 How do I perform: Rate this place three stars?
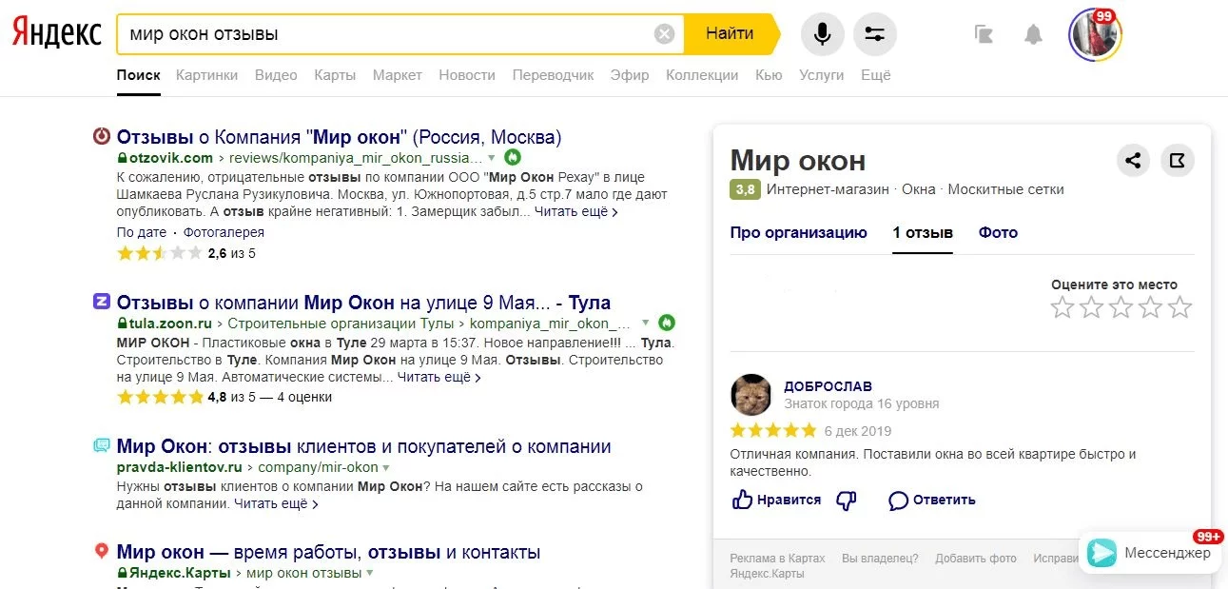[1121, 307]
